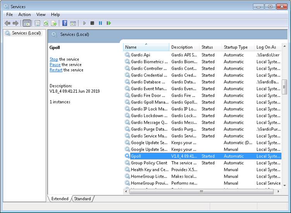The height and width of the screenshot is (213, 291).
Task: Select the Gardis Biometrics service icon
Action: point(127,61)
